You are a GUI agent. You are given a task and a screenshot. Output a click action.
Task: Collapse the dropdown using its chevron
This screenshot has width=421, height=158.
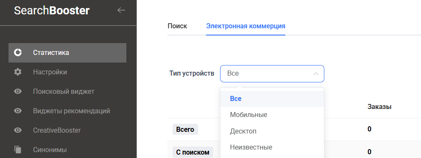[x=316, y=74]
